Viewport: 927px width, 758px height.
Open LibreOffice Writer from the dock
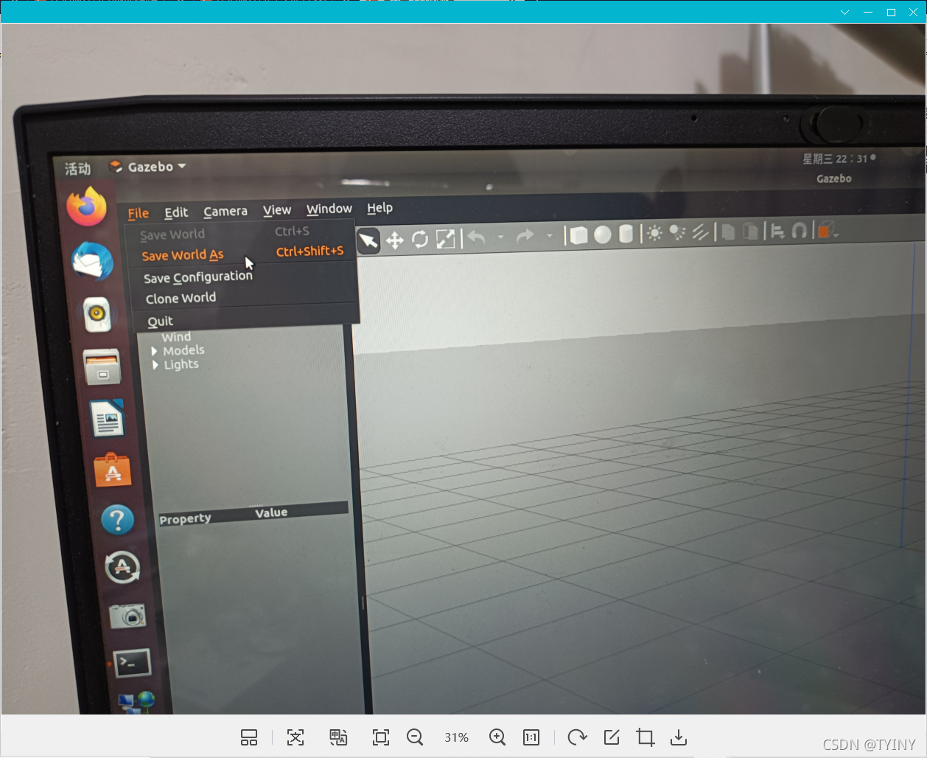(108, 419)
